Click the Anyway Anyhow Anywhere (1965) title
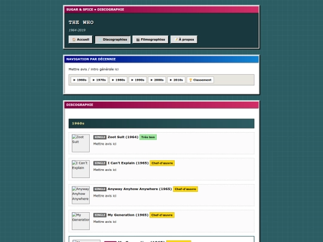The image size is (323, 242). [x=139, y=189]
